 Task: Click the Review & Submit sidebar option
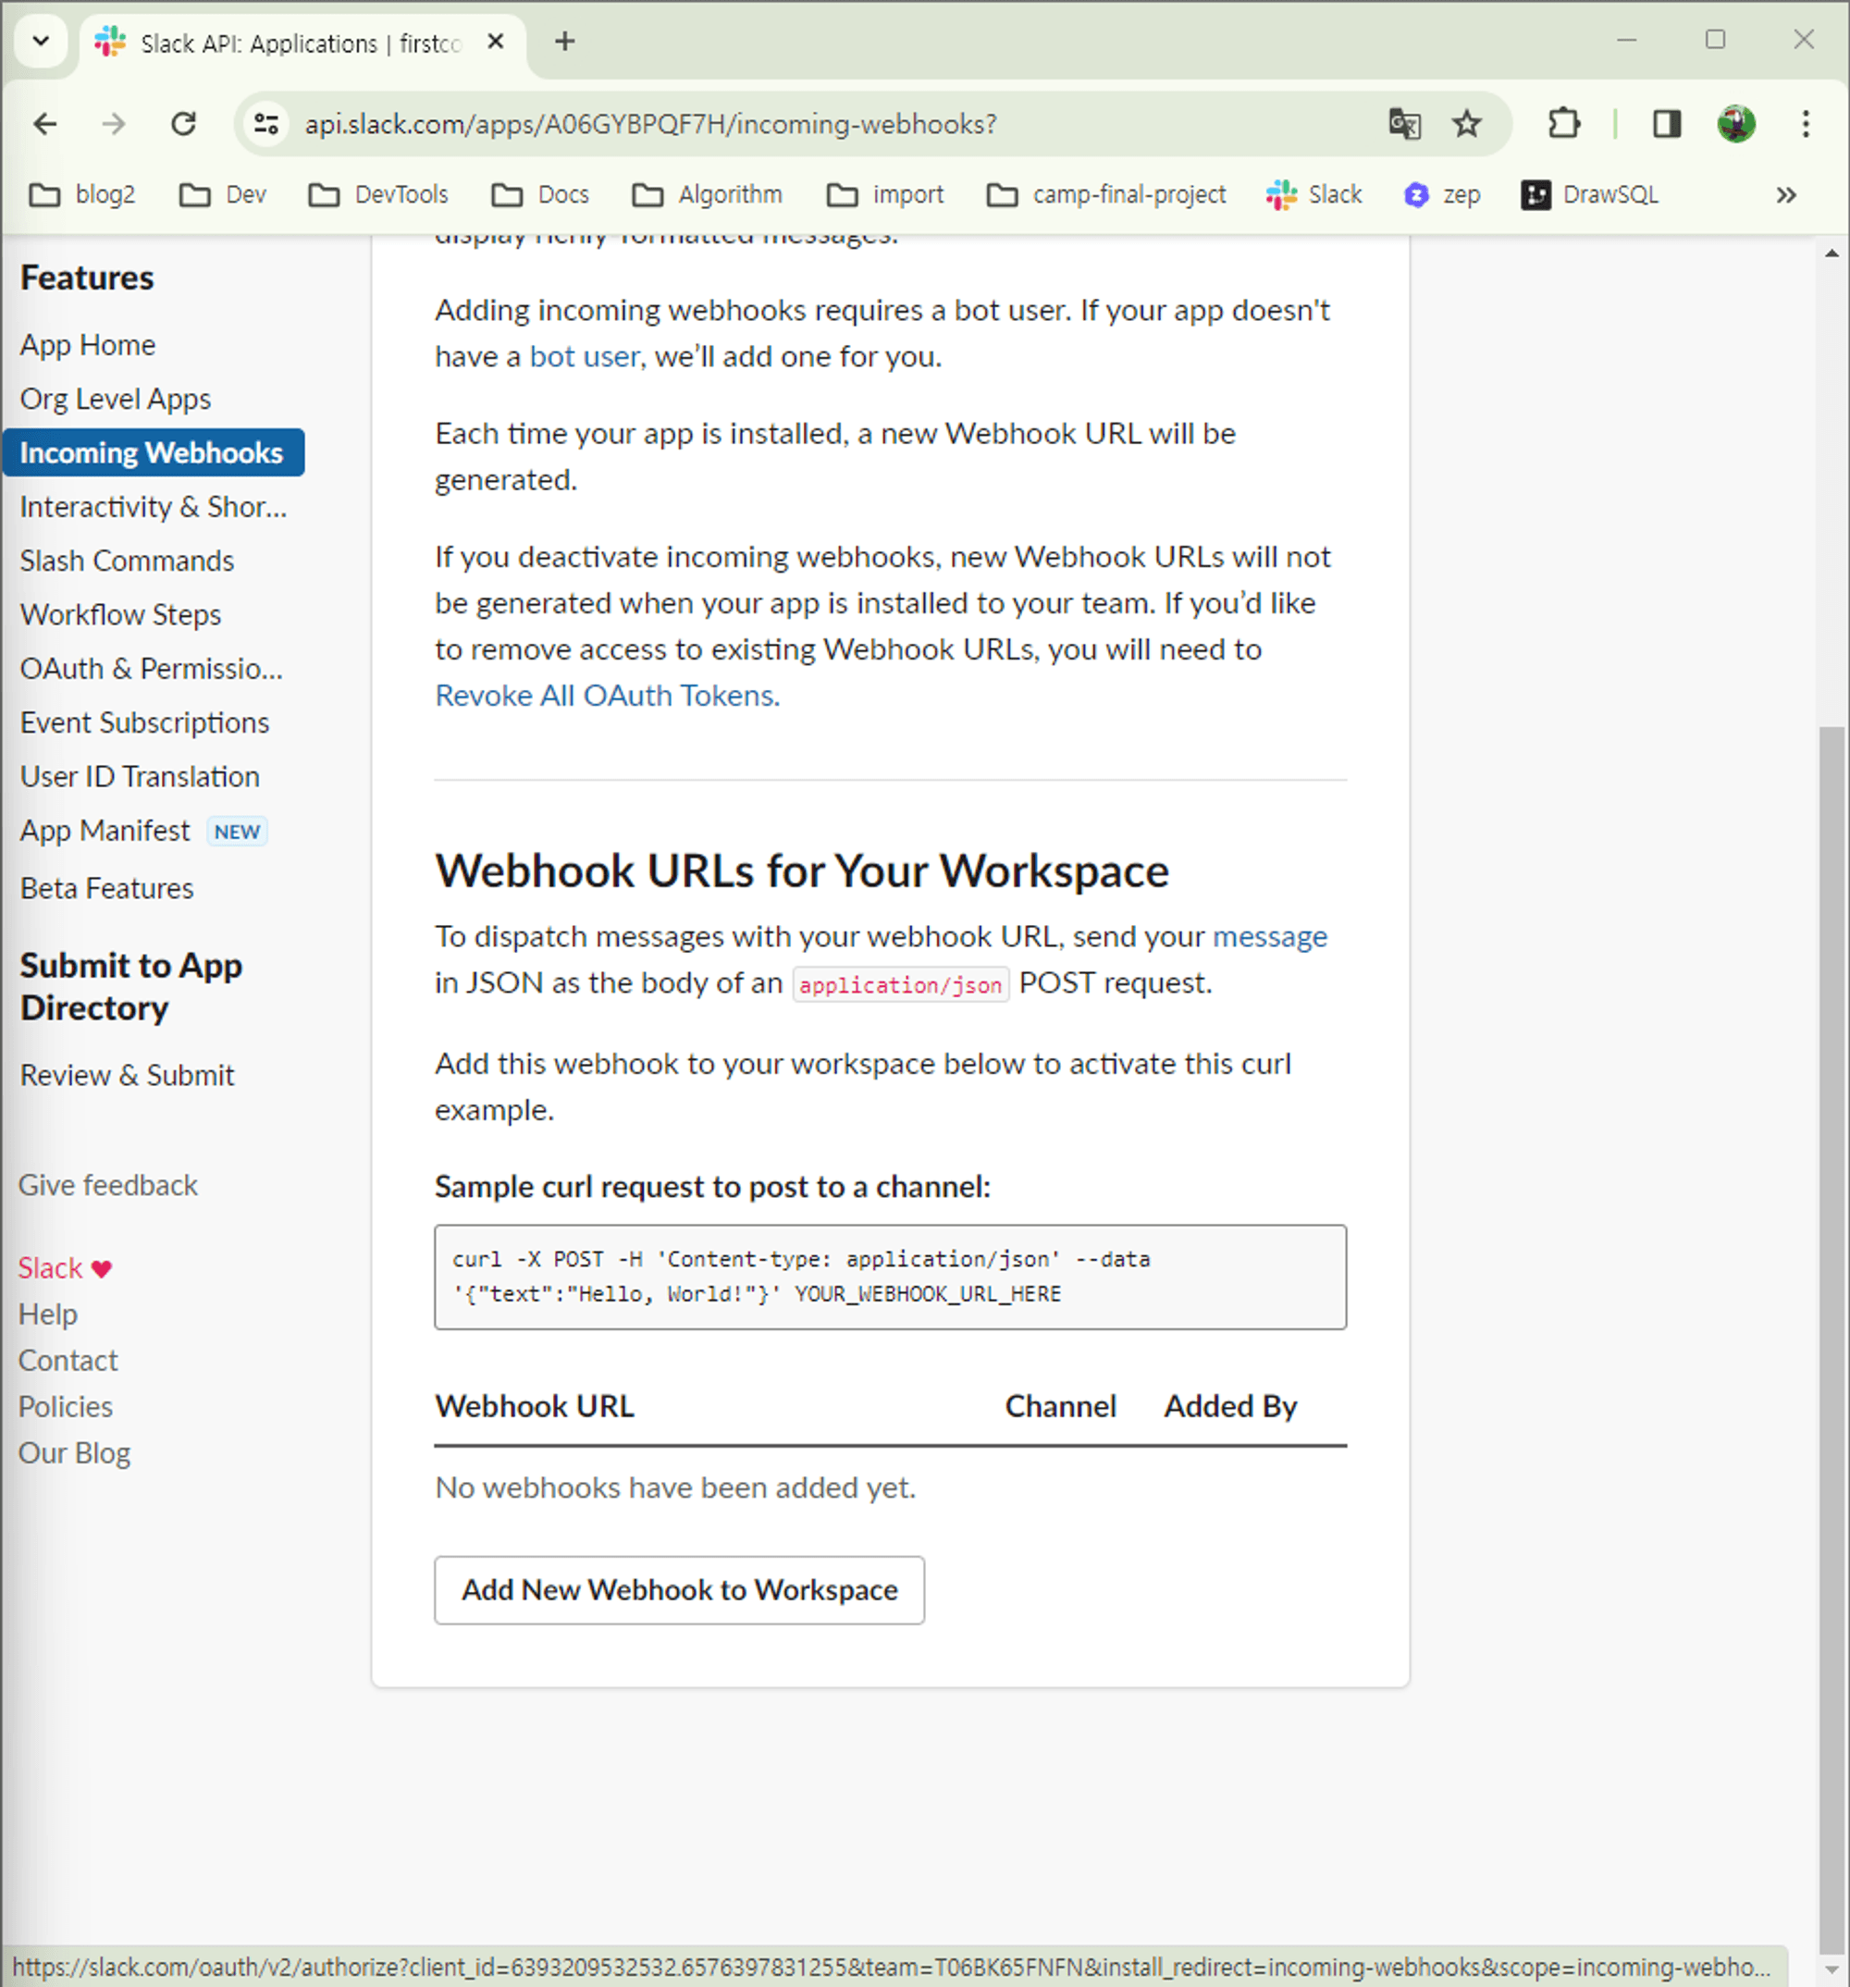[127, 1074]
